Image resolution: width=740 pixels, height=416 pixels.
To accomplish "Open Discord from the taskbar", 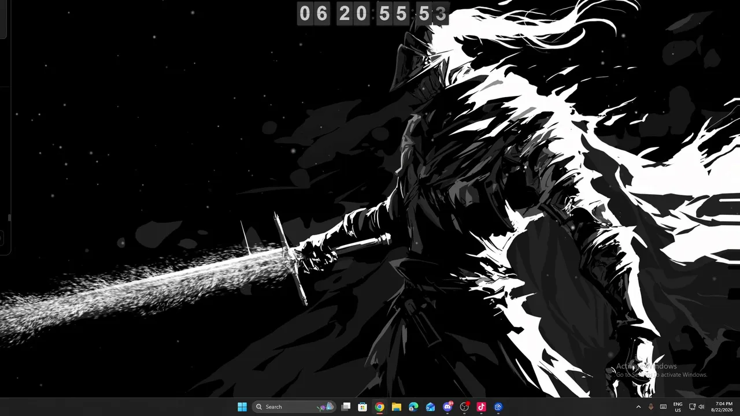I will click(447, 407).
